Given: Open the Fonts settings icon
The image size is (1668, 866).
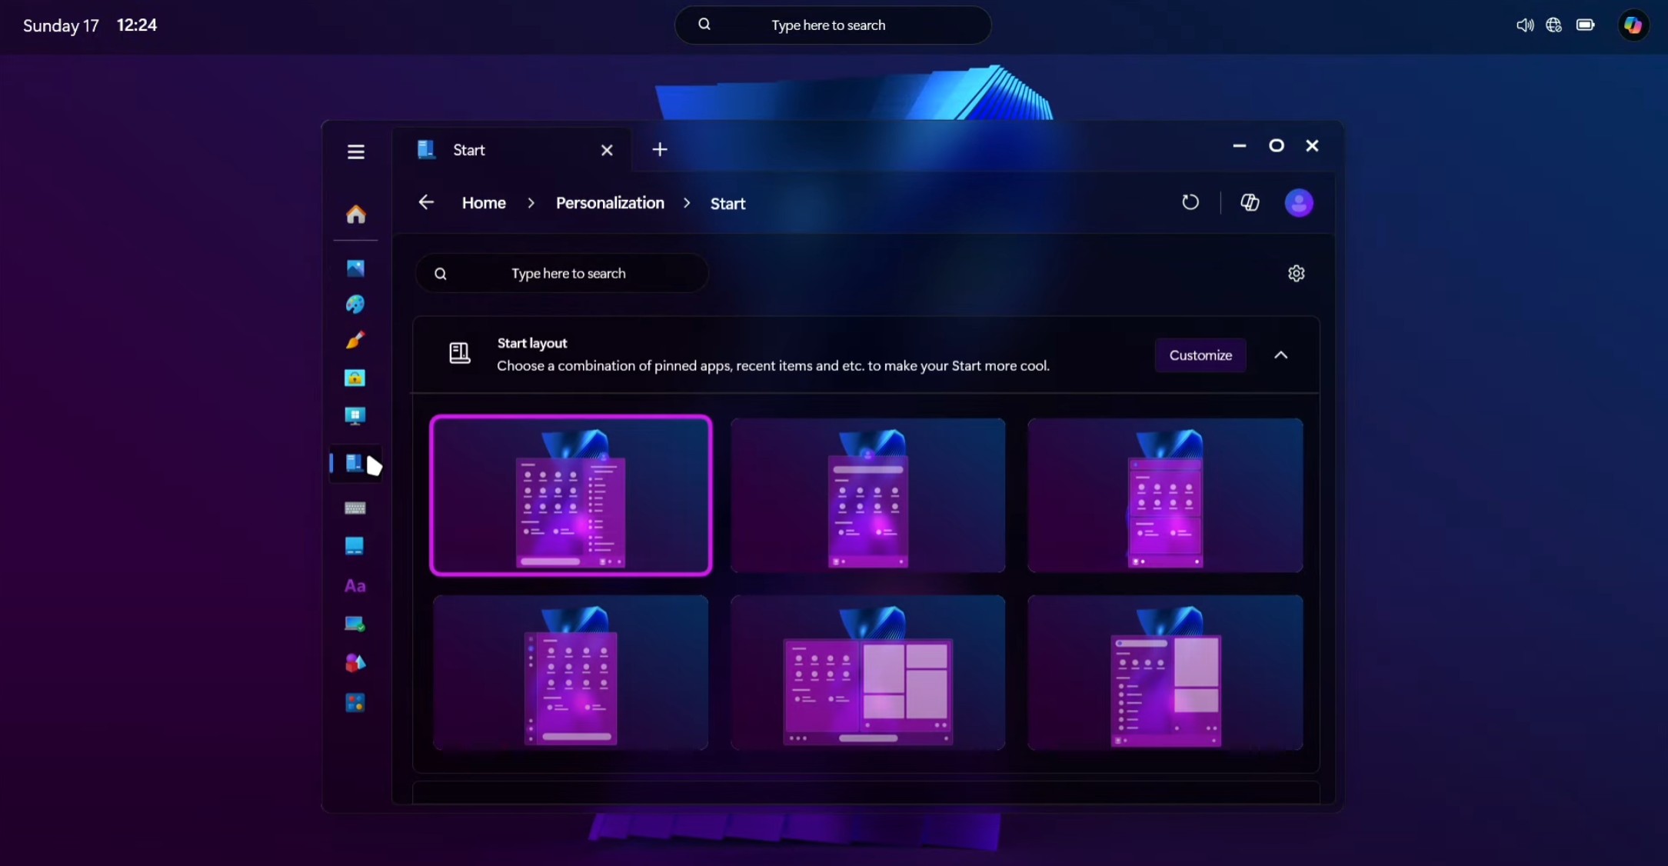Looking at the screenshot, I should click(x=355, y=585).
